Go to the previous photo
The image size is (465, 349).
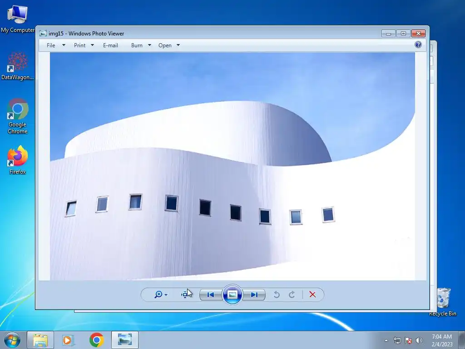pos(211,294)
